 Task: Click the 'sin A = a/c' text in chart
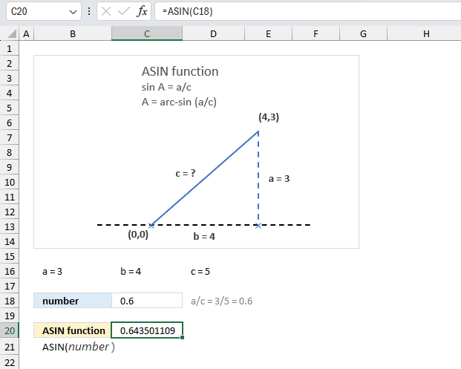pos(166,87)
